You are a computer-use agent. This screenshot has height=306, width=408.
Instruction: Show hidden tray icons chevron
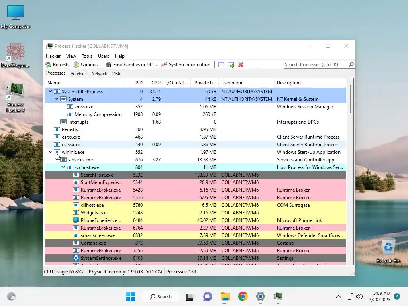(x=338, y=296)
